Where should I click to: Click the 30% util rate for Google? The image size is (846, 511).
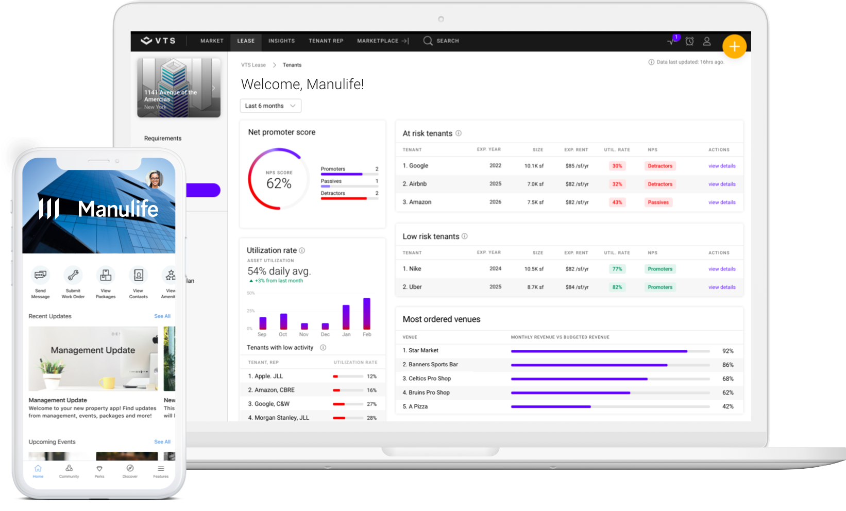coord(617,166)
